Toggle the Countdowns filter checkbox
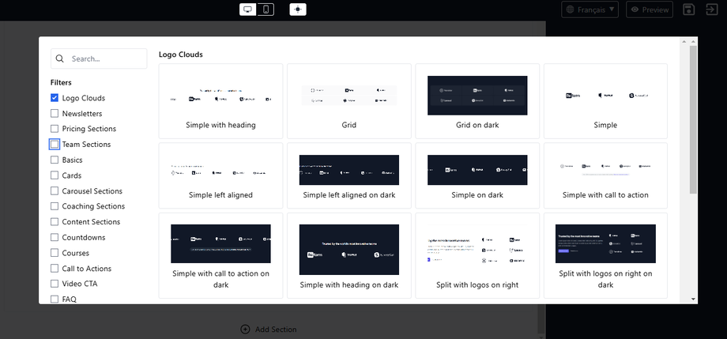The width and height of the screenshot is (727, 339). (55, 237)
